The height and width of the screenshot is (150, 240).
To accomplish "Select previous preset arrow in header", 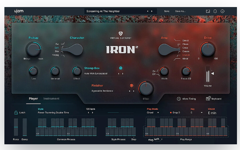I will point(148,11).
